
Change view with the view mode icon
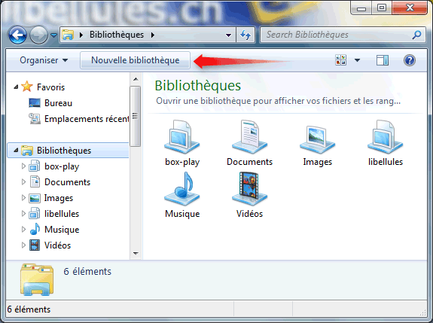point(341,60)
